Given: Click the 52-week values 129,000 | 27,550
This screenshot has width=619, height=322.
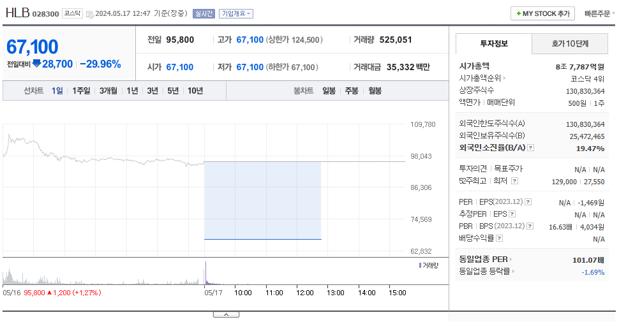Looking at the screenshot, I should pos(578,182).
